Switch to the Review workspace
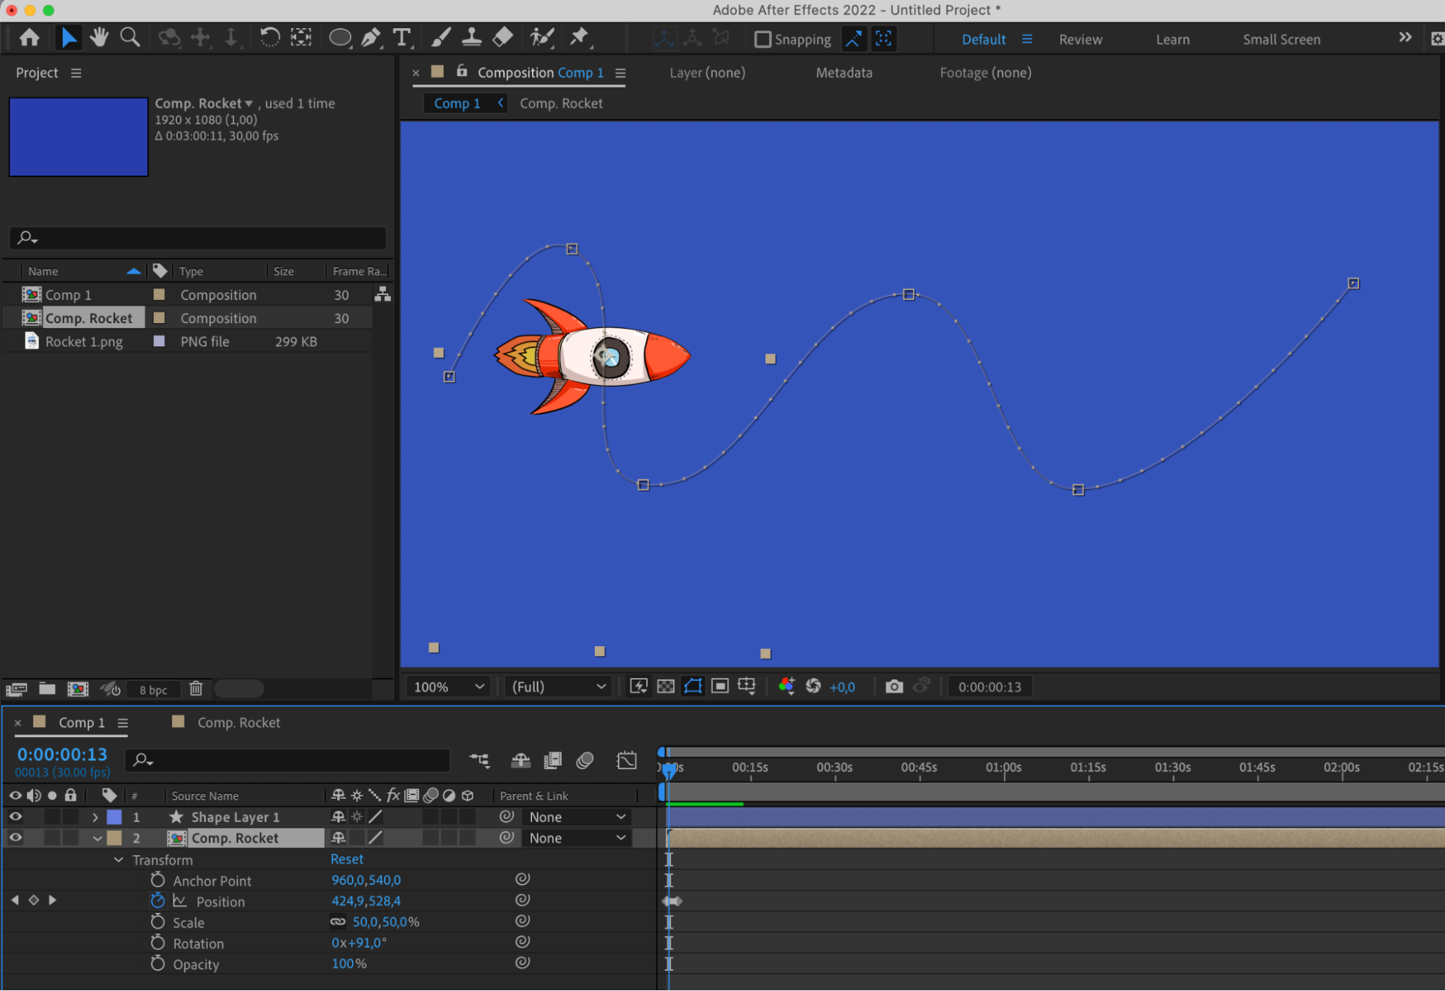 tap(1080, 40)
